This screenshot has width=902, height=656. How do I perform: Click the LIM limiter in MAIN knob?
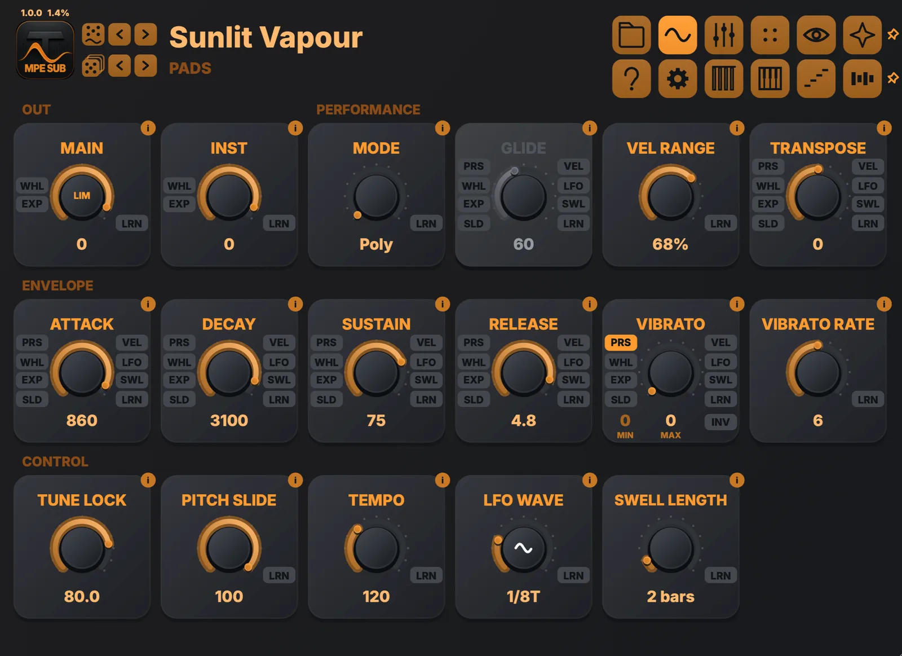point(82,196)
